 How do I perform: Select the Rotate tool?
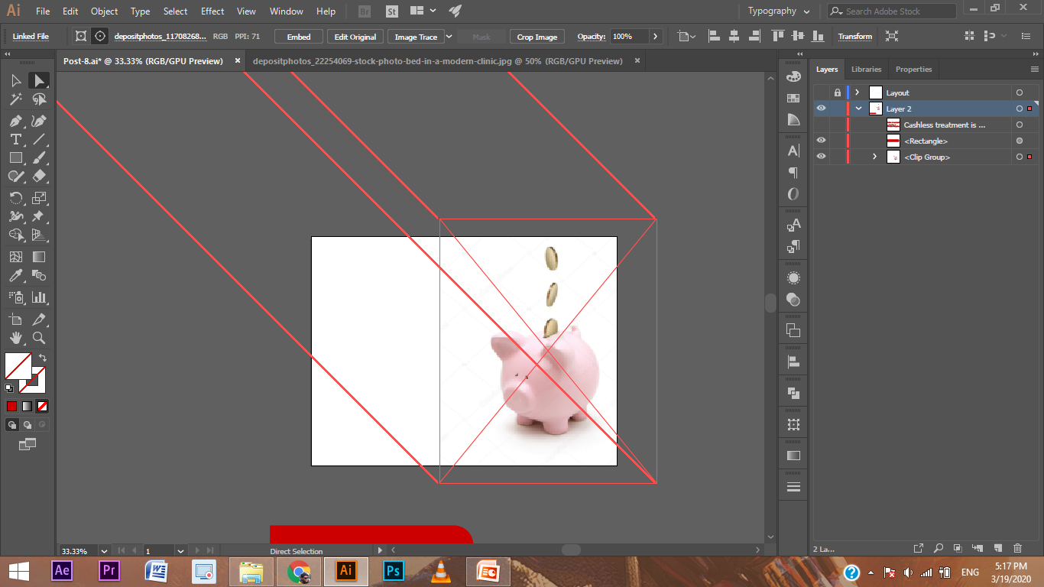click(15, 197)
